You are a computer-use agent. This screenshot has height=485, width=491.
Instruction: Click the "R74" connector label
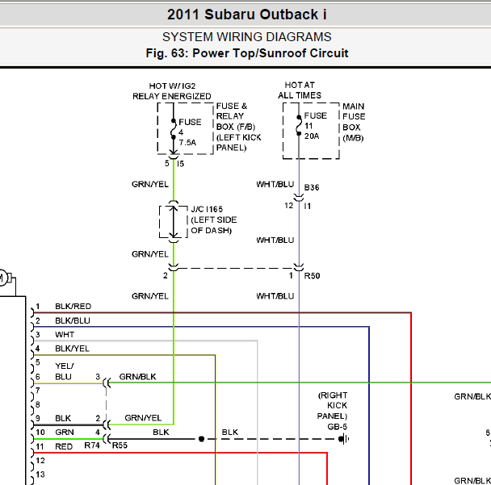pos(92,445)
